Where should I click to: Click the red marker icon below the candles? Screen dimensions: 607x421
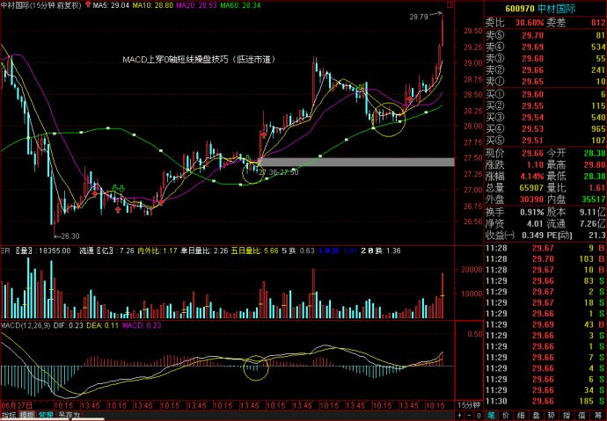(118, 210)
